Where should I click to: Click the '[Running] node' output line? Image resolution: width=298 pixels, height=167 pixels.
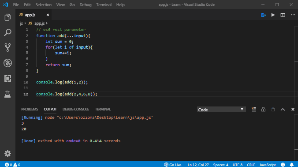(x=87, y=118)
